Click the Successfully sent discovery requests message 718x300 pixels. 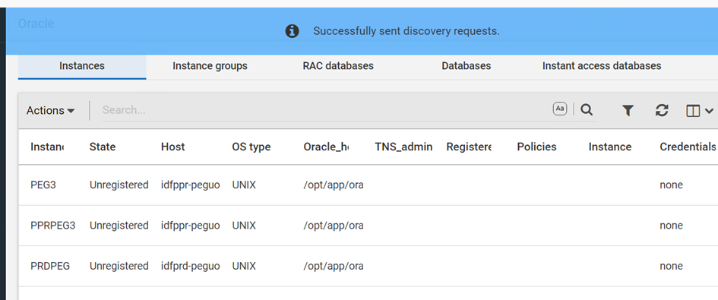pos(406,31)
